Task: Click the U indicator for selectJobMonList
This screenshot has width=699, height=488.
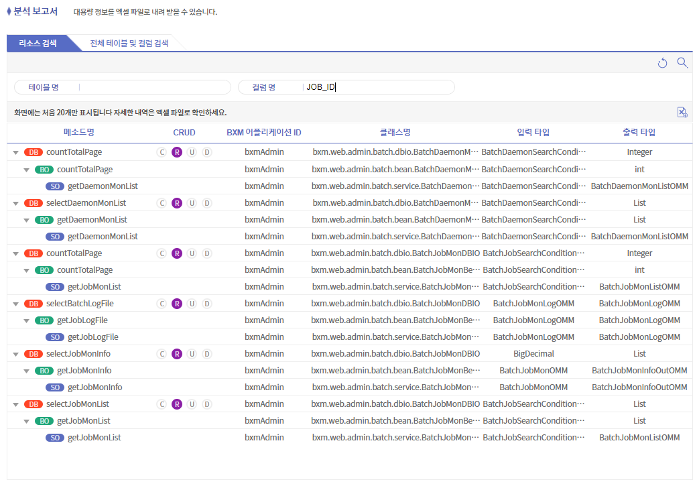Action: pyautogui.click(x=192, y=405)
